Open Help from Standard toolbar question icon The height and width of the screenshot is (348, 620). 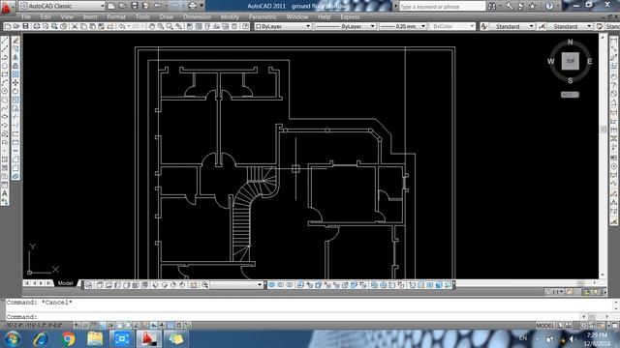pos(245,26)
